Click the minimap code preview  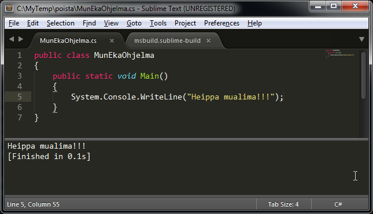click(340, 53)
